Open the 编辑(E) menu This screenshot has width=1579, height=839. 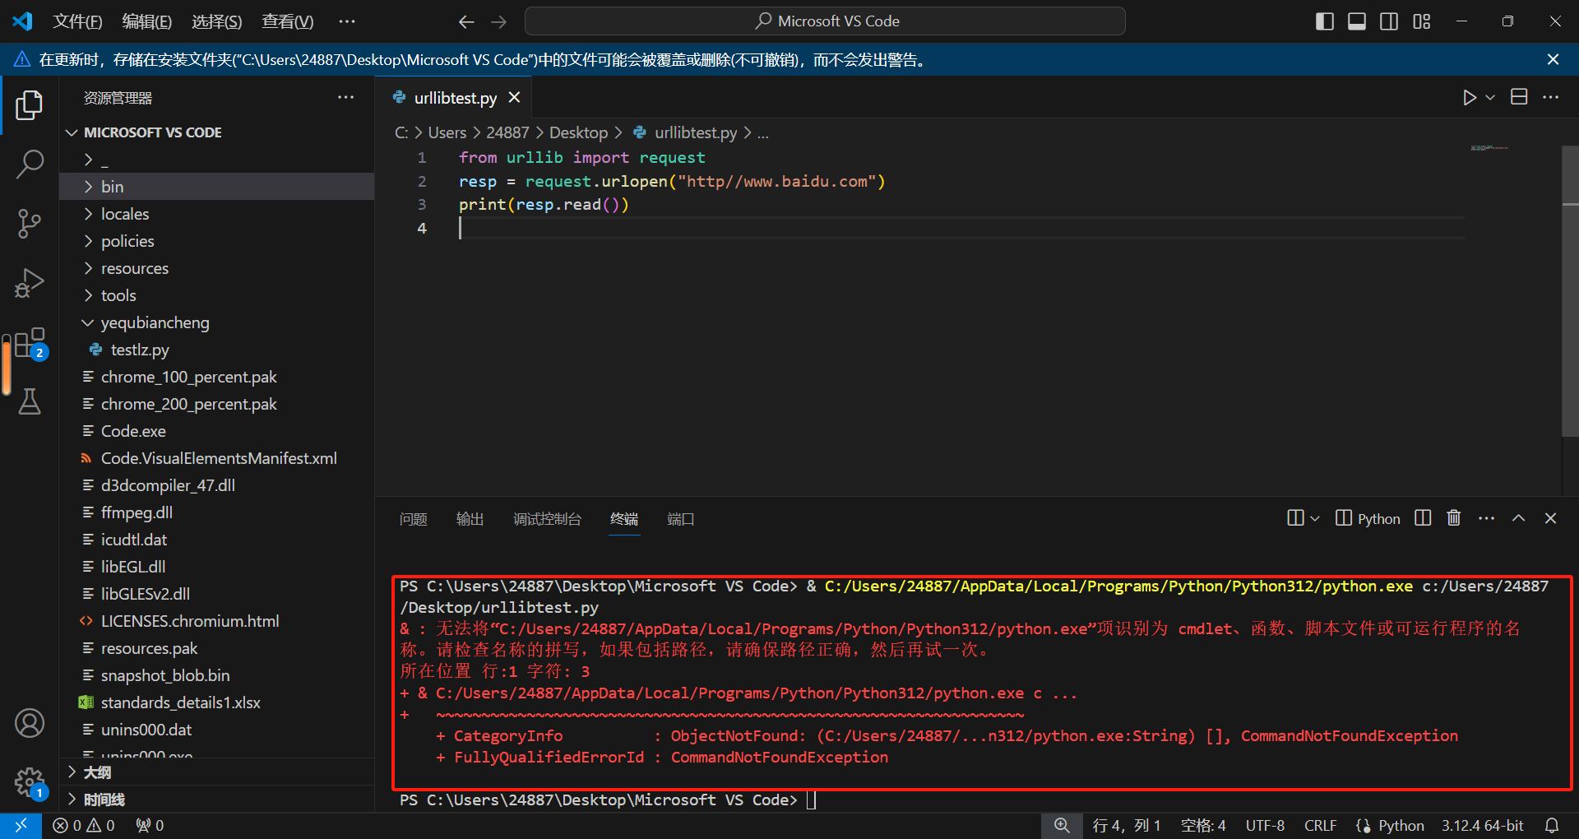[x=146, y=21]
